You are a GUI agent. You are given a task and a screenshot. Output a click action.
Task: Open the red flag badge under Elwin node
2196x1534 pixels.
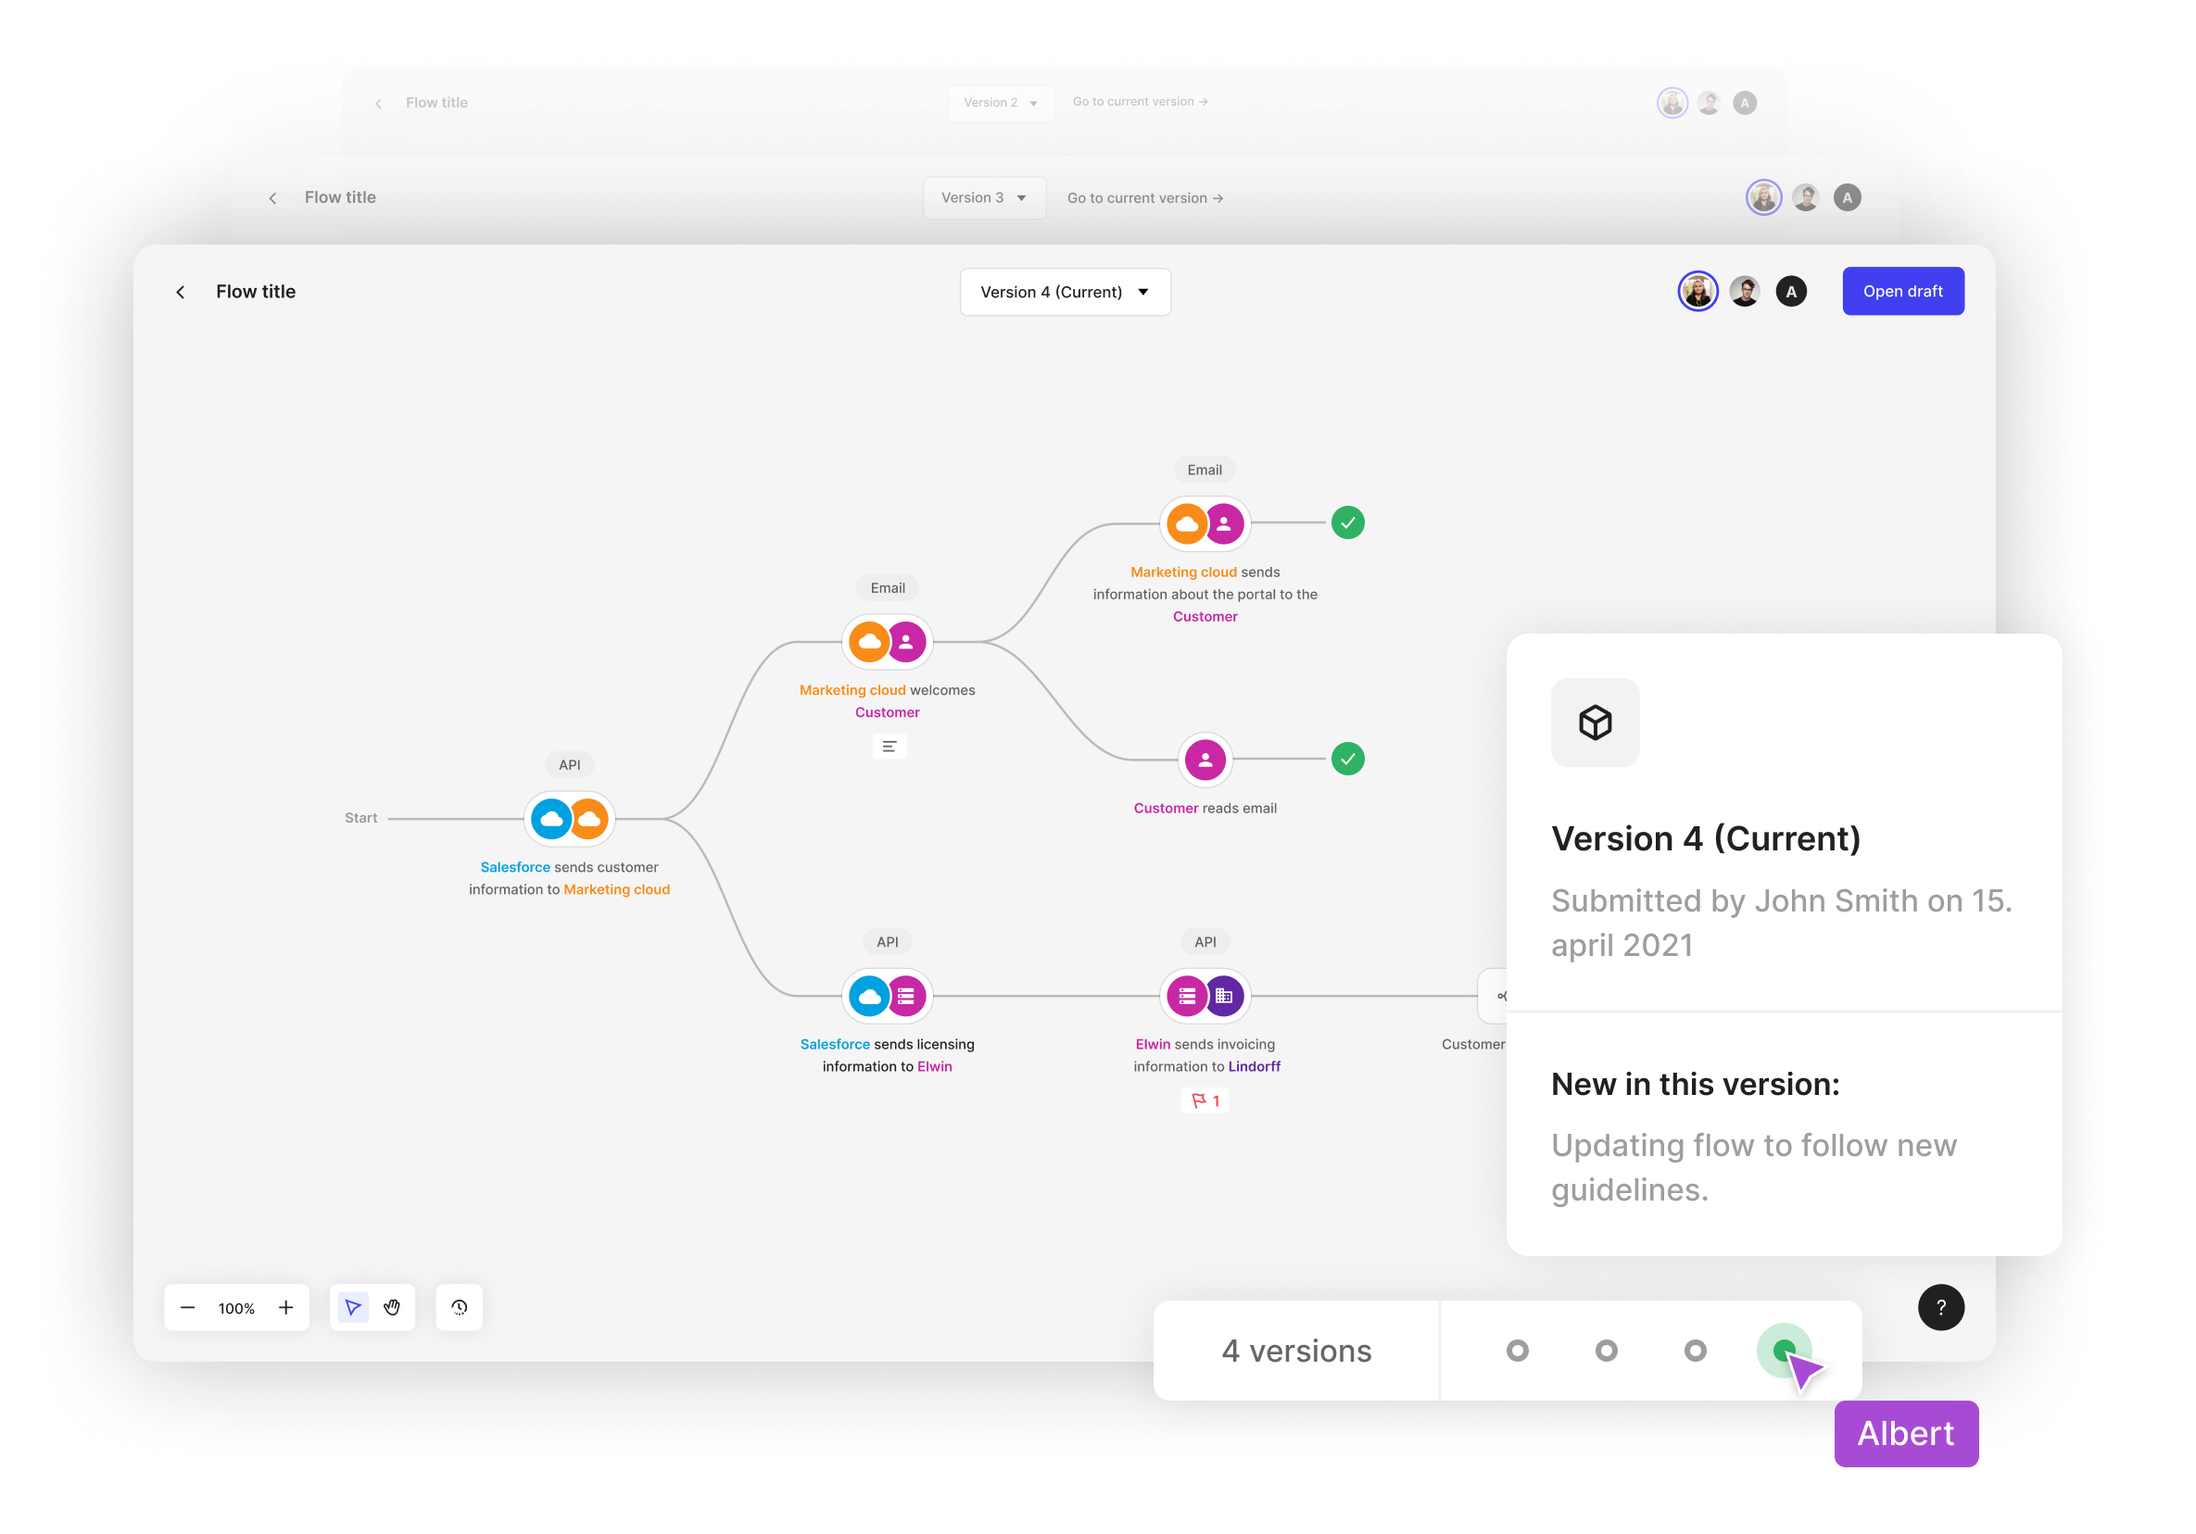click(x=1205, y=1100)
